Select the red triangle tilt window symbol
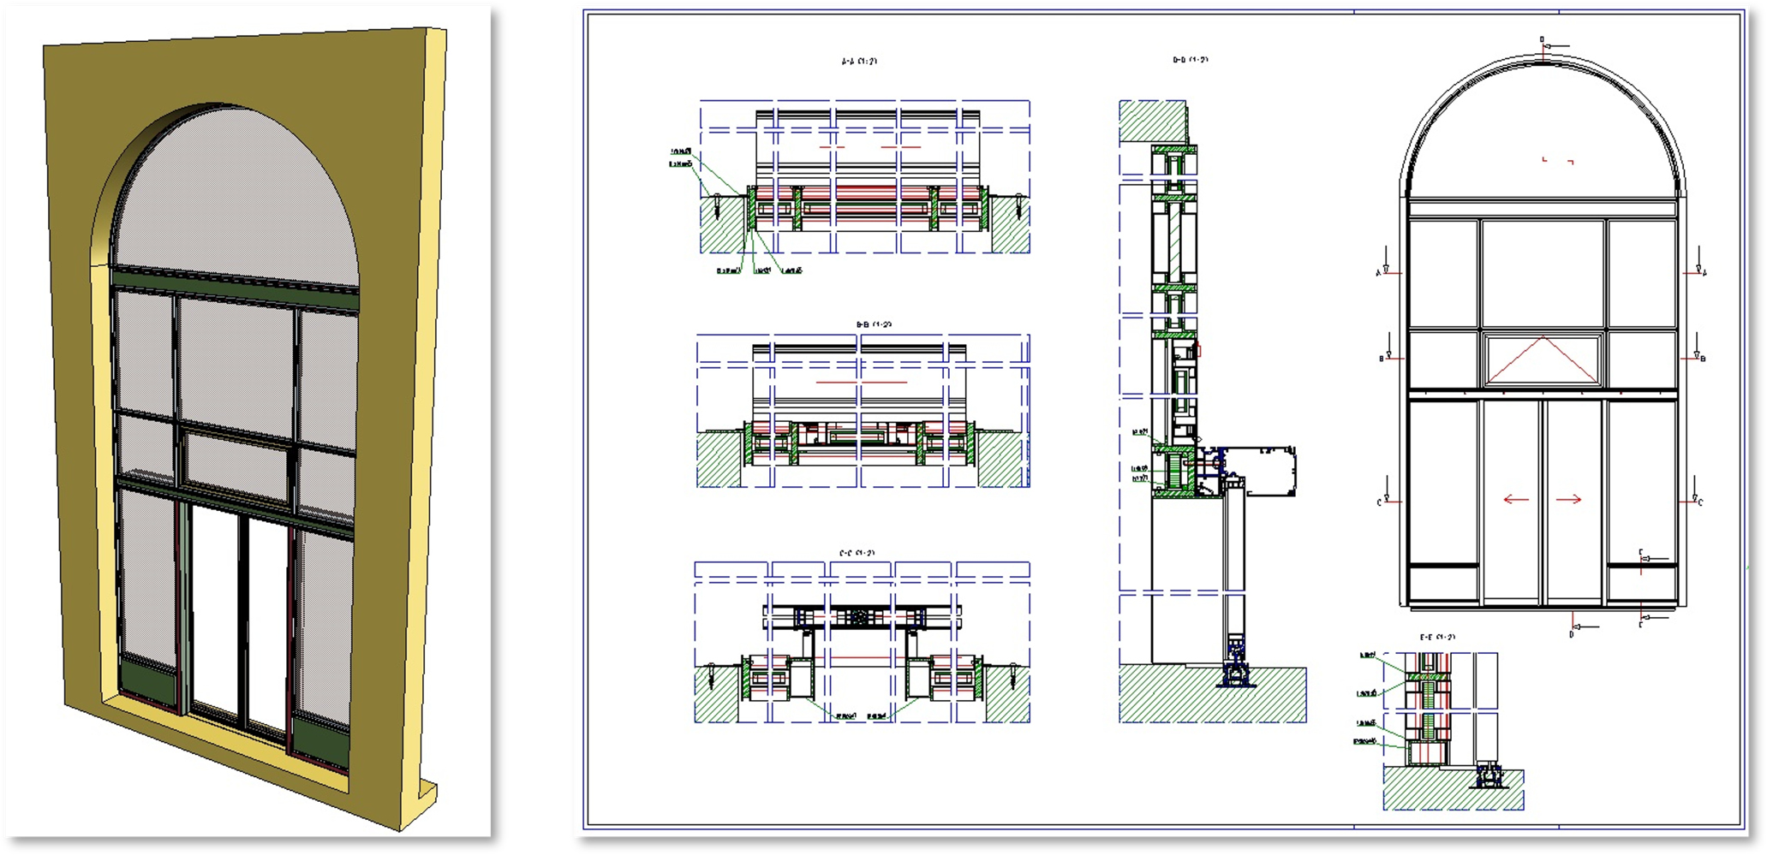Viewport: 1767px width, 855px height. (x=1543, y=359)
